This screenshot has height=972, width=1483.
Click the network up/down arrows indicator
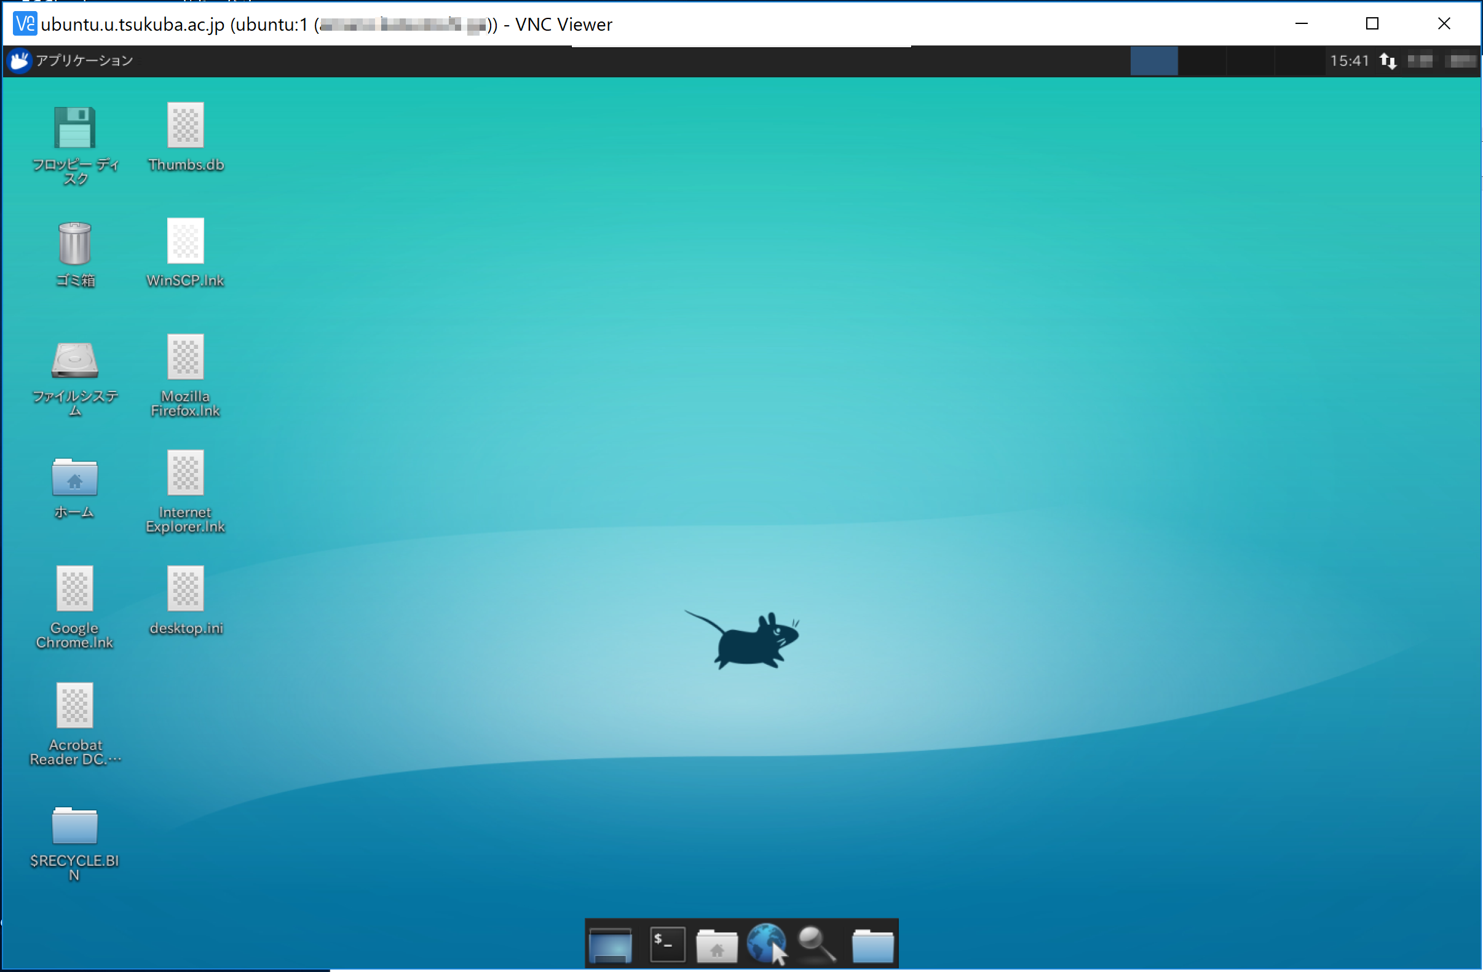tap(1388, 61)
